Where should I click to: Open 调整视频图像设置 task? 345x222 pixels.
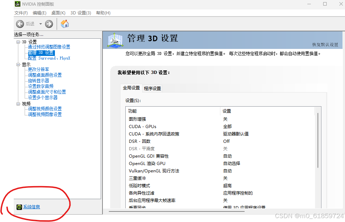tap(45, 114)
